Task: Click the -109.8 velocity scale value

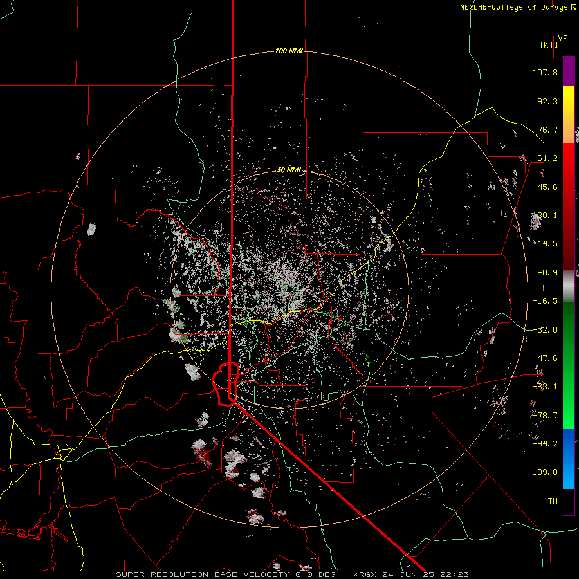Action: (x=542, y=472)
